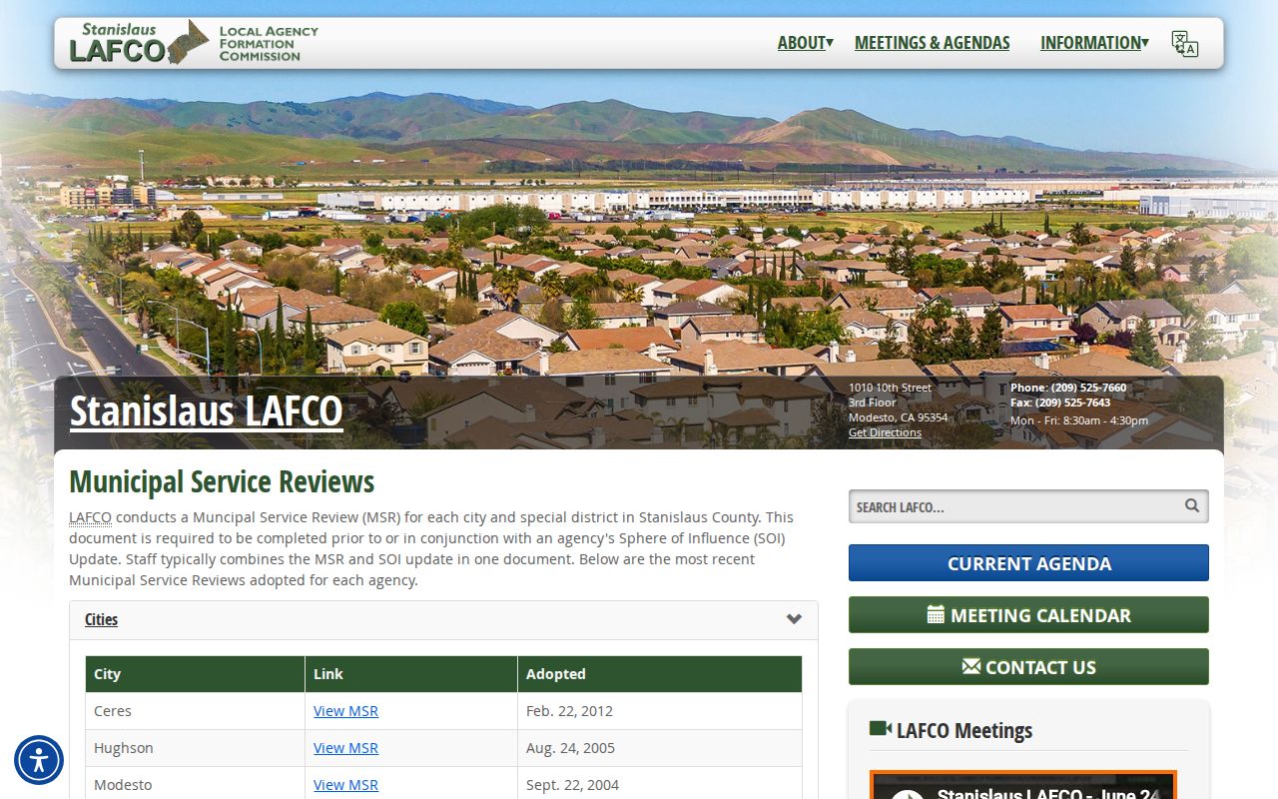
Task: Click the LAFCO Meetings sidebar heading
Action: (x=964, y=730)
